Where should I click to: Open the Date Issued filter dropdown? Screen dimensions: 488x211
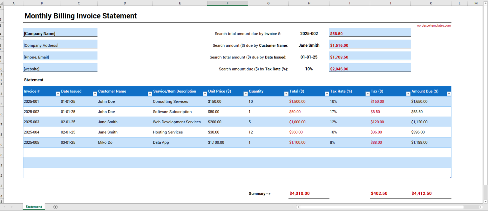(x=95, y=94)
